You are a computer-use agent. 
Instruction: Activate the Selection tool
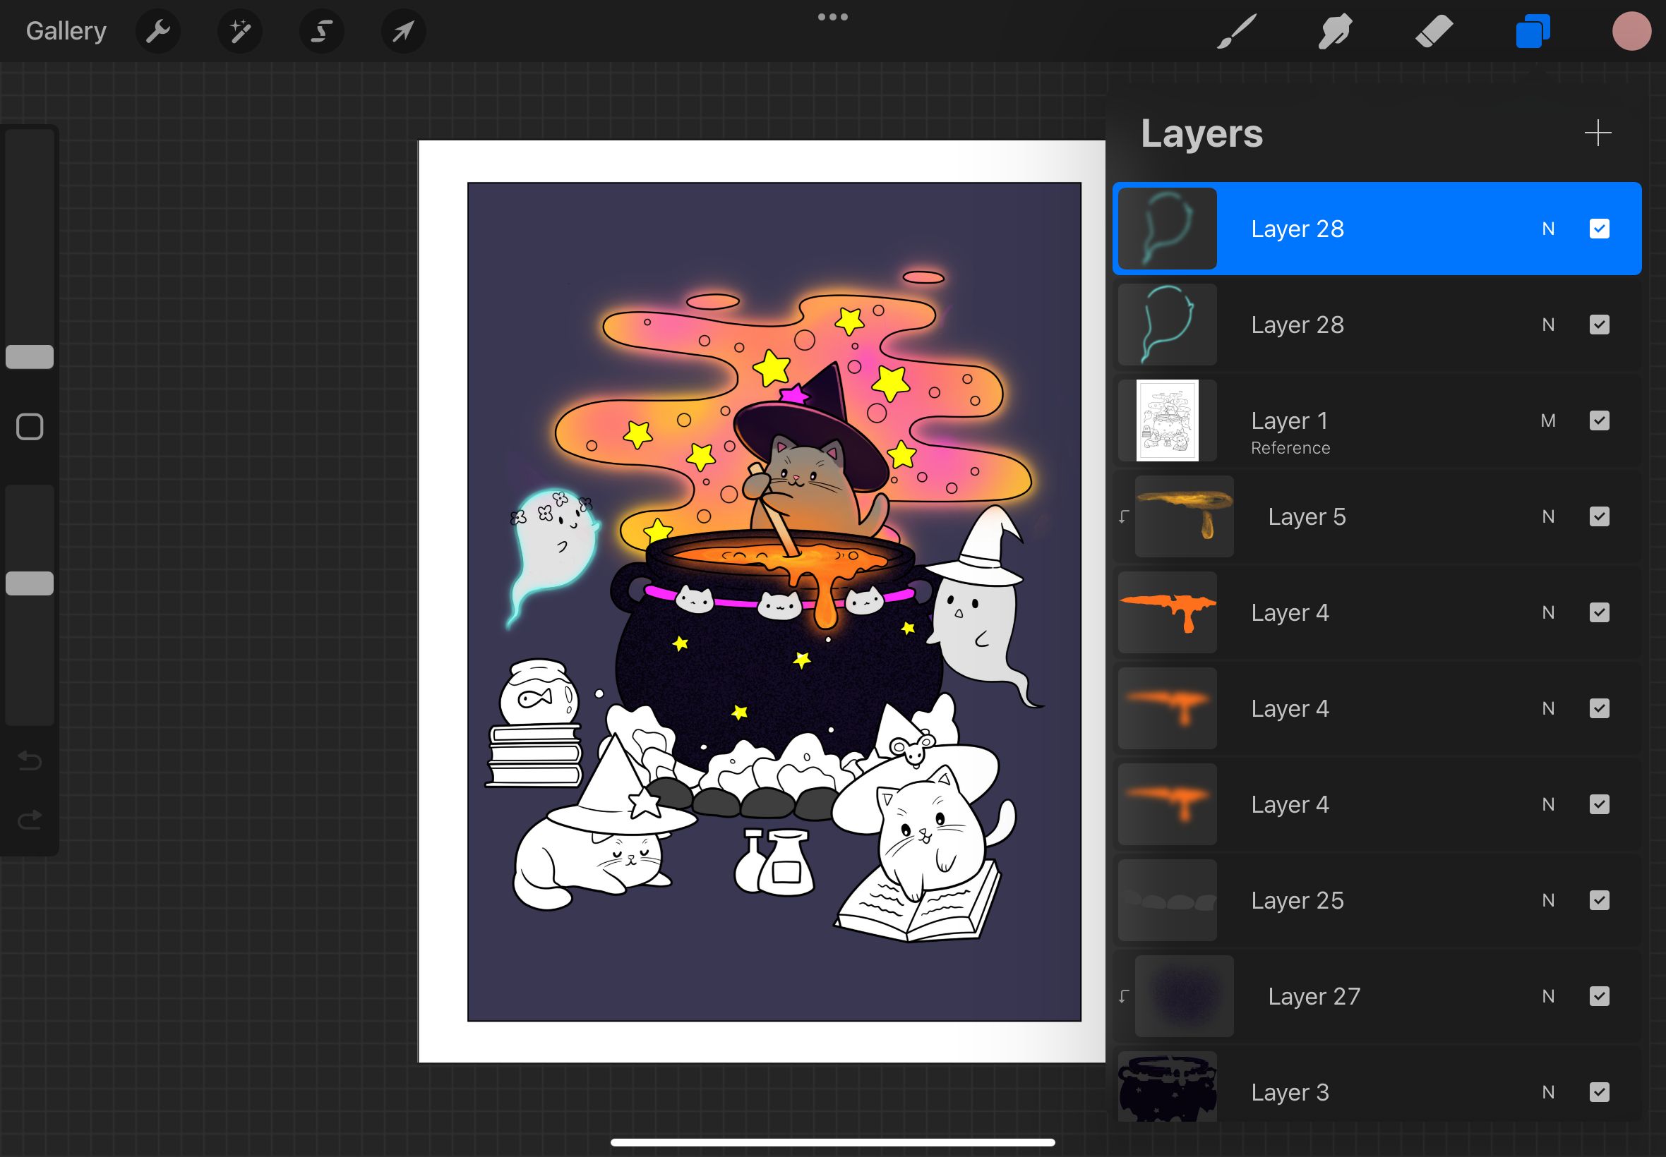click(321, 31)
